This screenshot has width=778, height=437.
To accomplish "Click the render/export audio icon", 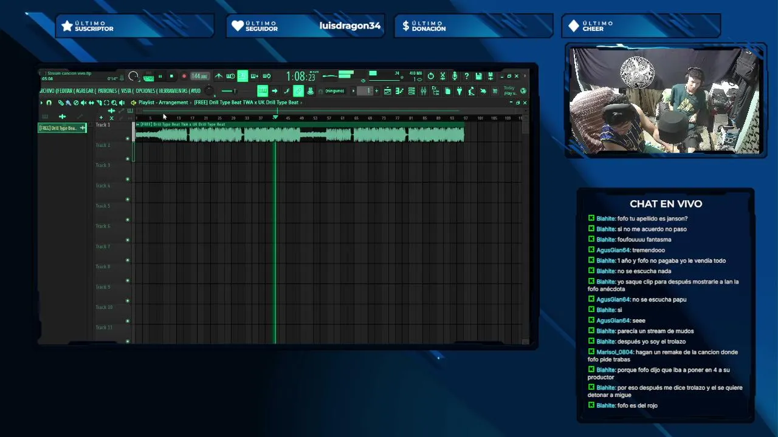I will 491,76.
